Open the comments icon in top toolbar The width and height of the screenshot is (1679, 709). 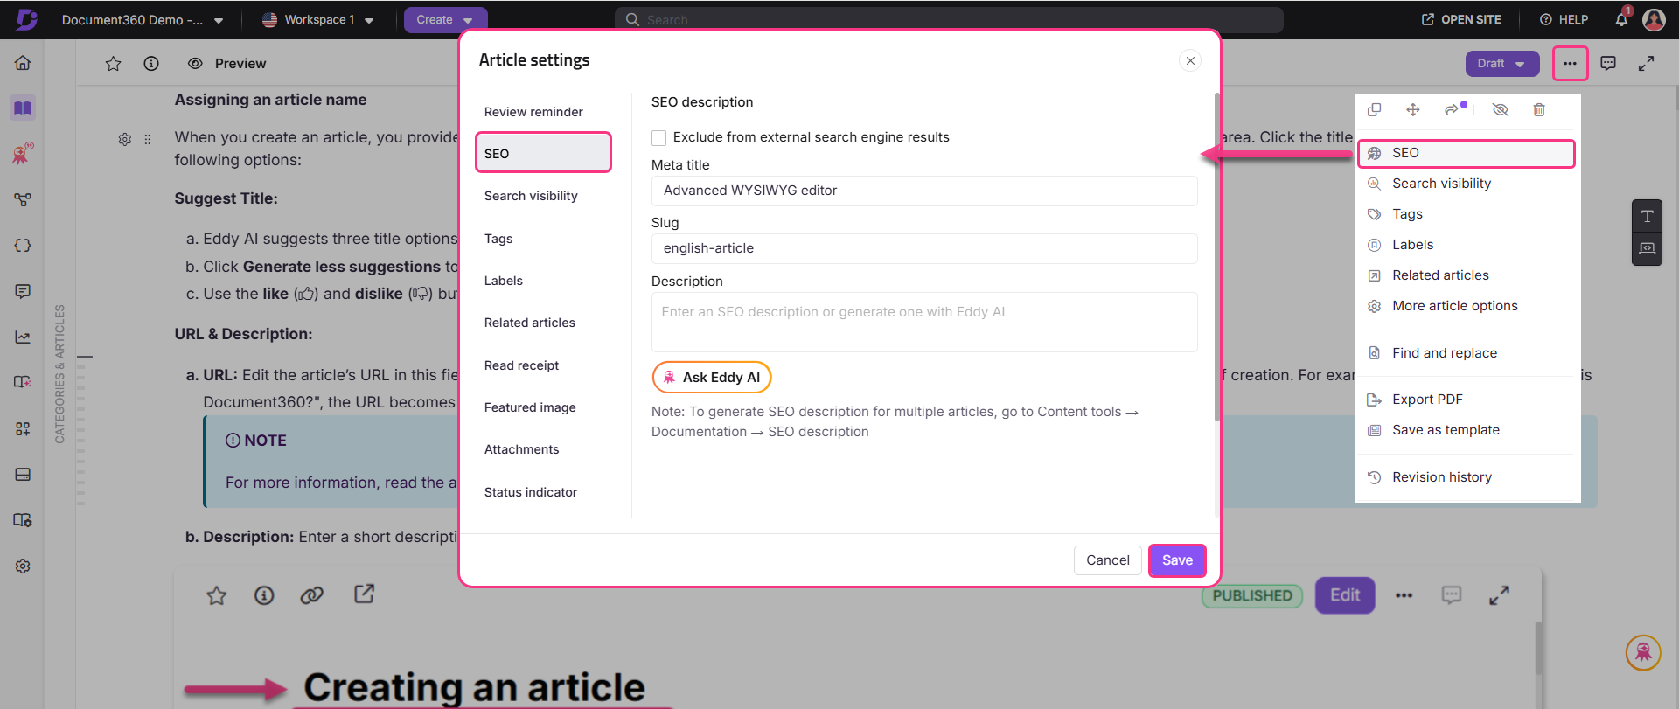(1607, 63)
